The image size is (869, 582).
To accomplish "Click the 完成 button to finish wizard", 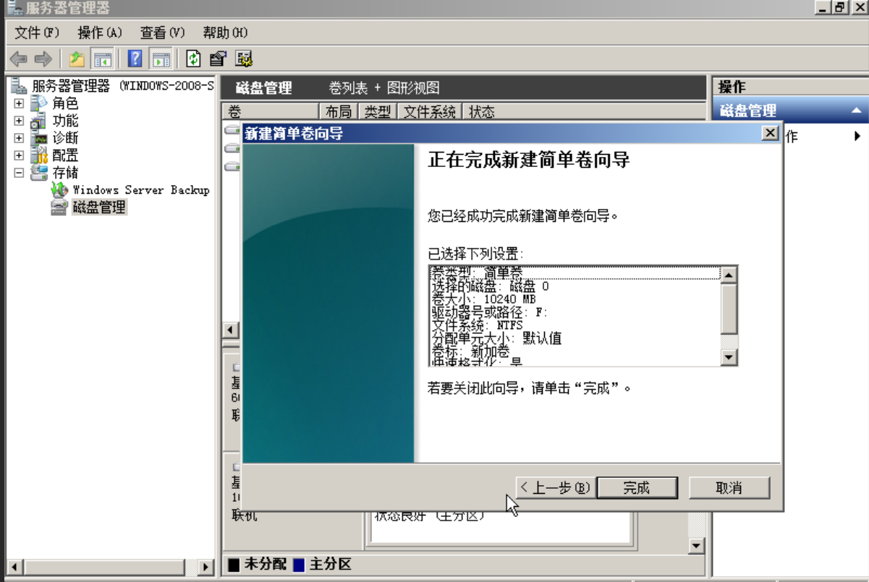I will (637, 488).
